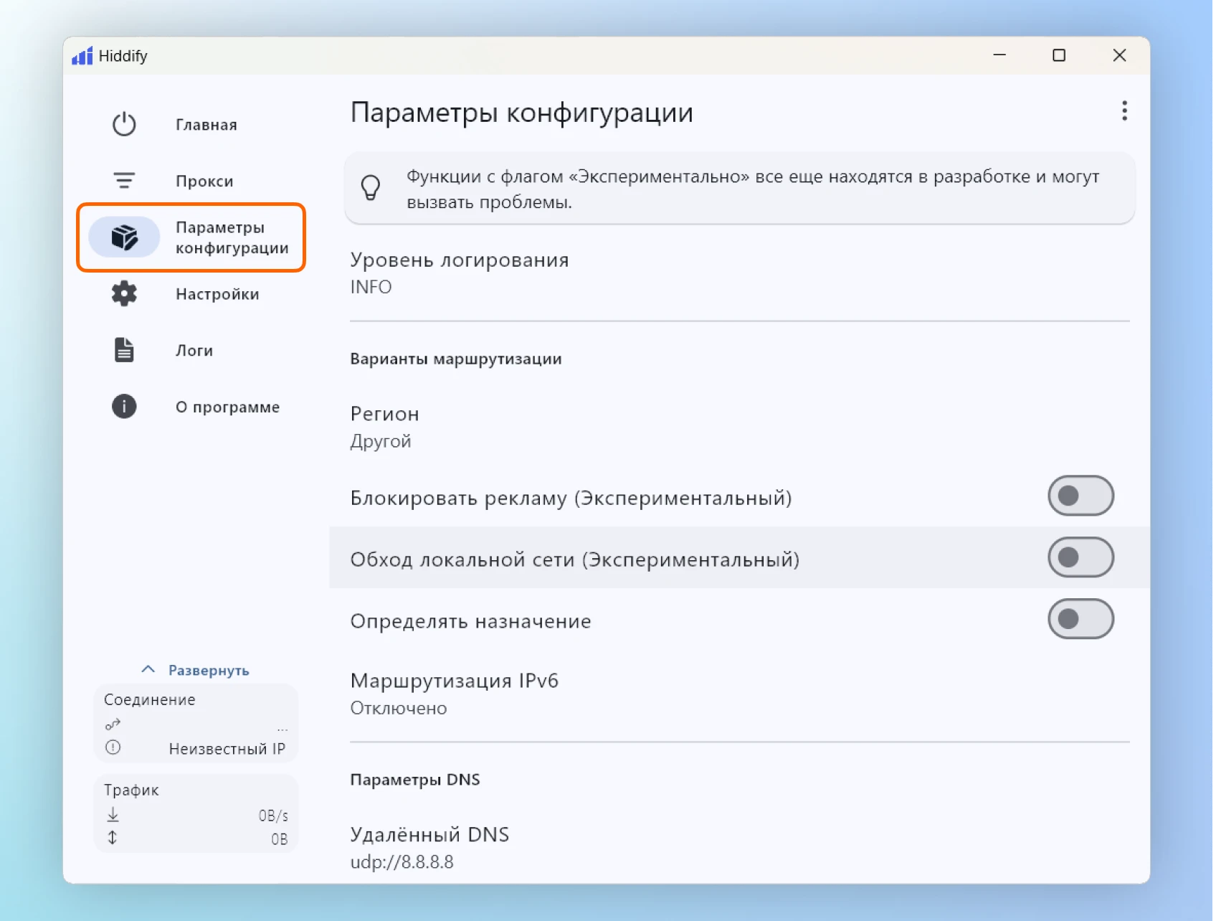Viewport: 1216px width, 921px height.
Task: Click the О программе info icon
Action: (x=123, y=406)
